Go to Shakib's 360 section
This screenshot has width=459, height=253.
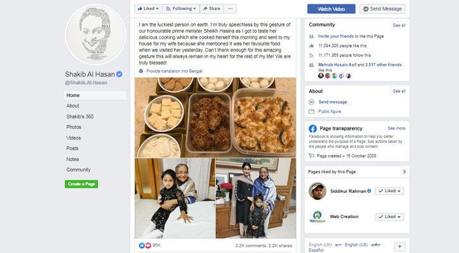coord(80,116)
